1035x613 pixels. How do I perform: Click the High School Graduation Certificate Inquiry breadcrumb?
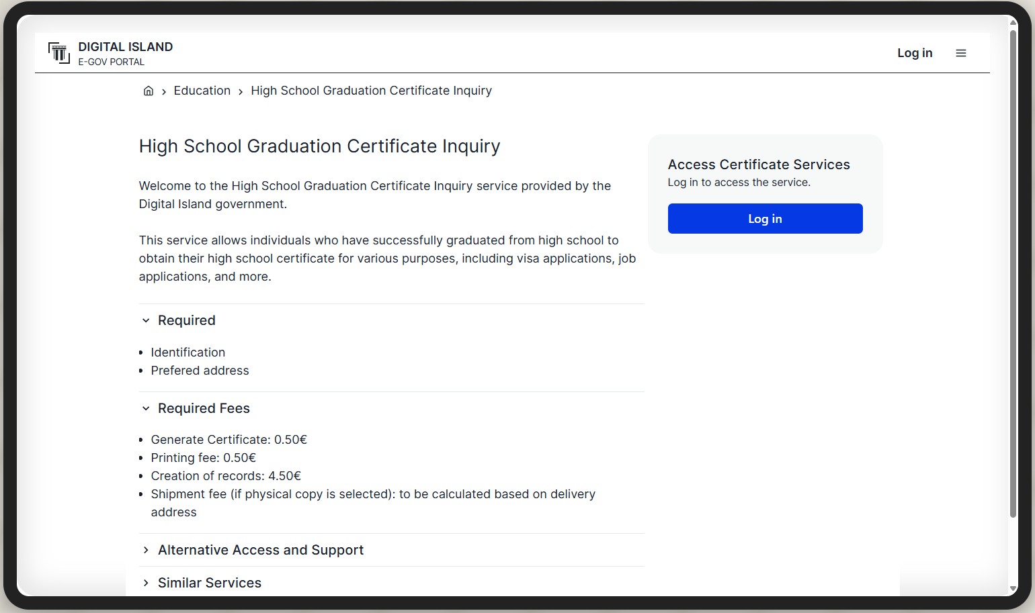(371, 91)
